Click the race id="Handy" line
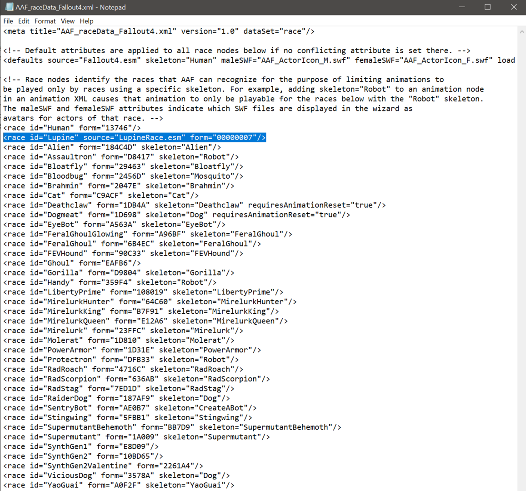The height and width of the screenshot is (491, 526). pyautogui.click(x=110, y=282)
